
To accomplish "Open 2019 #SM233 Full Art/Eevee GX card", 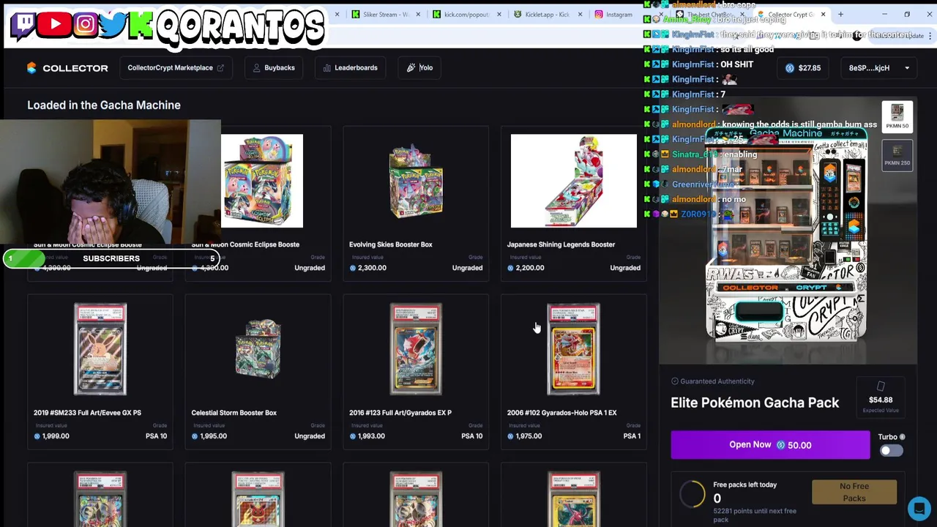I will [100, 372].
